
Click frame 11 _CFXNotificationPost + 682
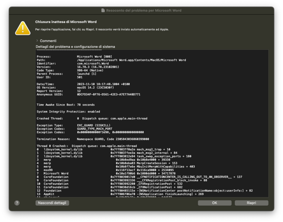coord(110,187)
